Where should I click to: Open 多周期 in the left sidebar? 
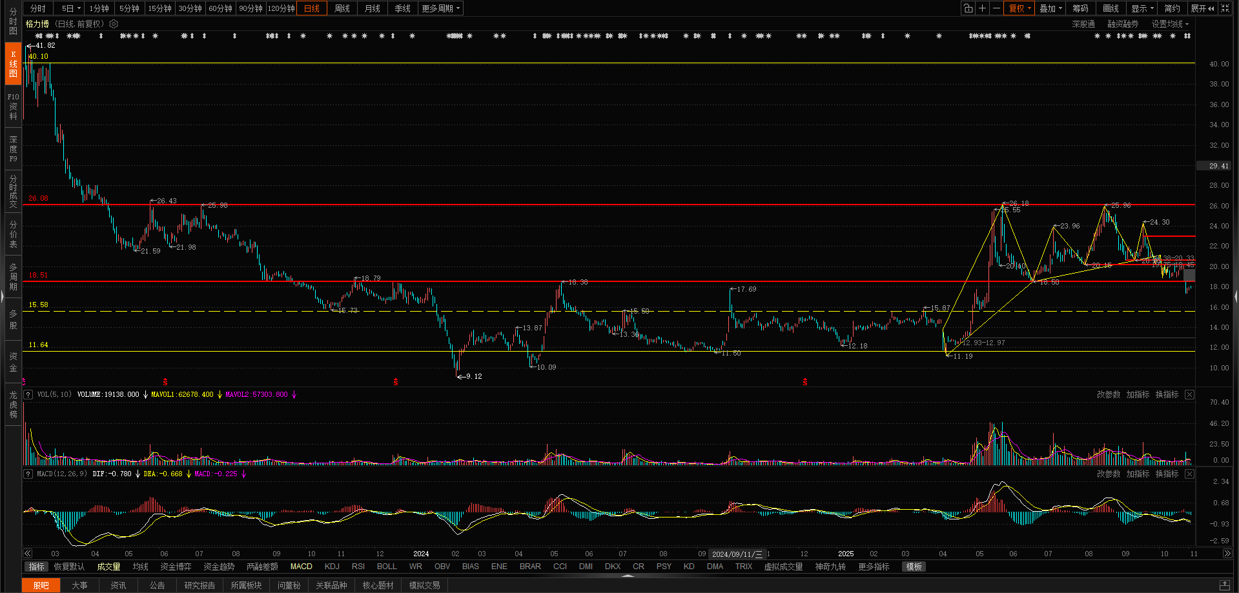pyautogui.click(x=13, y=277)
